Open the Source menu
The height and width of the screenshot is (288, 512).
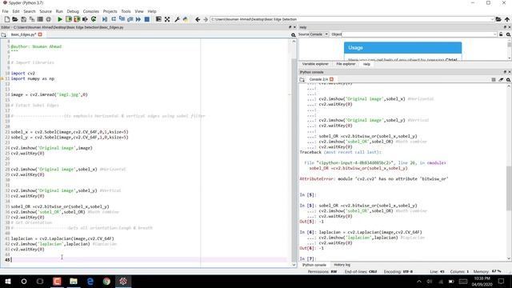tap(46, 11)
